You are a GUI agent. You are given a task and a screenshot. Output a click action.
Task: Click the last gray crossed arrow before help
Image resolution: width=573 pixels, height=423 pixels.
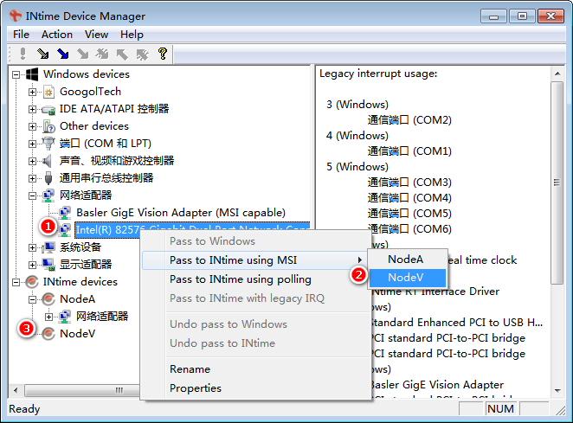tap(142, 54)
